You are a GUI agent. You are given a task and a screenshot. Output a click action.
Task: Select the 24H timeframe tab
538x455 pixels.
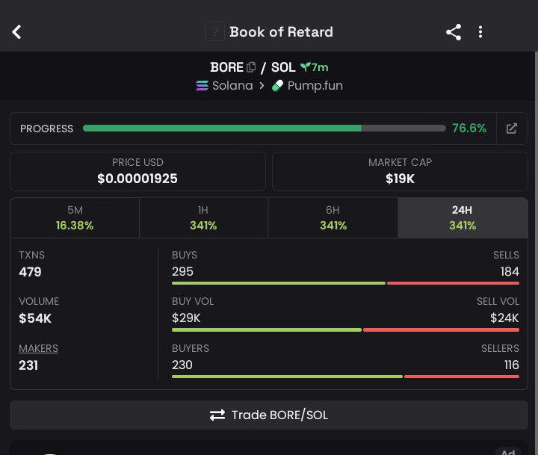463,217
